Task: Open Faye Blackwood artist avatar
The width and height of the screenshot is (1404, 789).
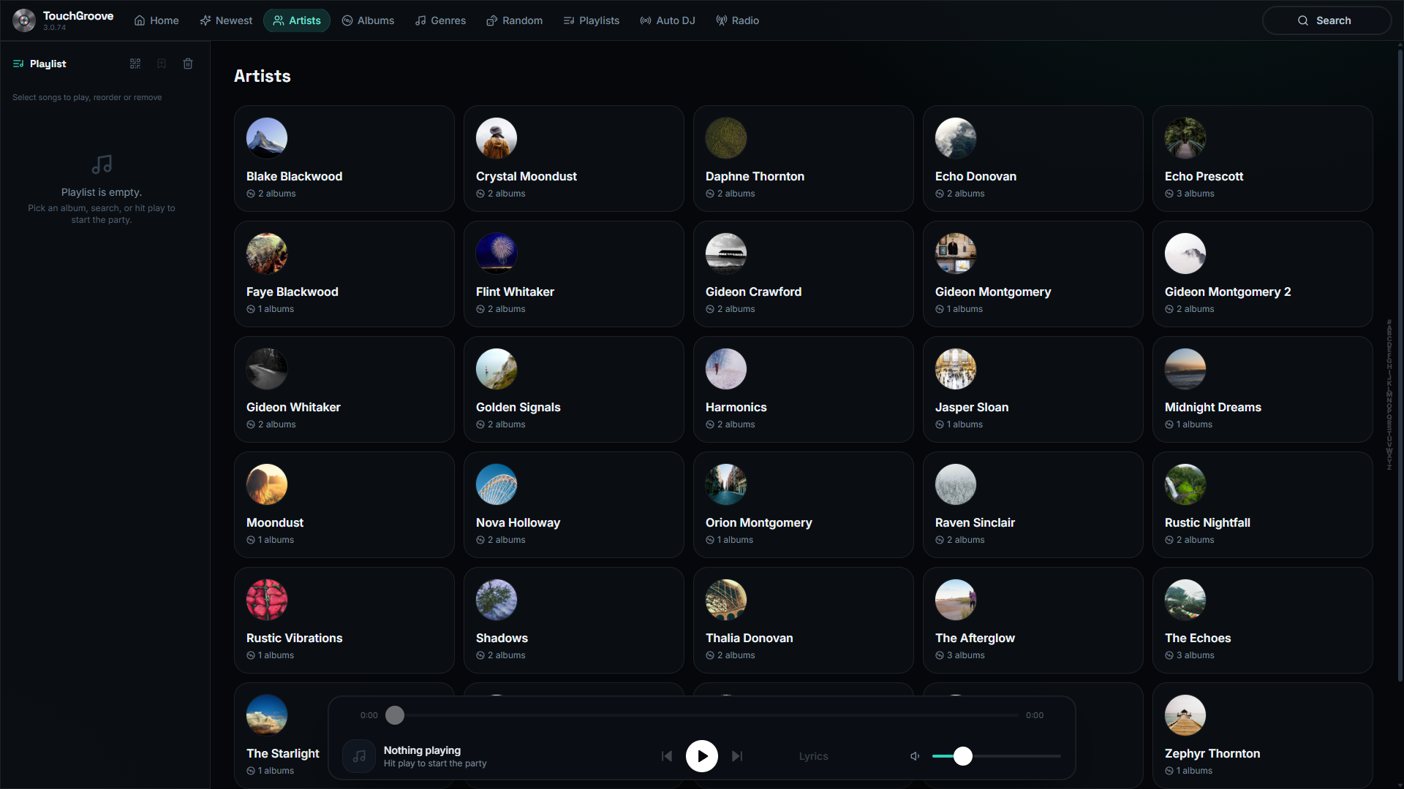Action: (x=267, y=254)
